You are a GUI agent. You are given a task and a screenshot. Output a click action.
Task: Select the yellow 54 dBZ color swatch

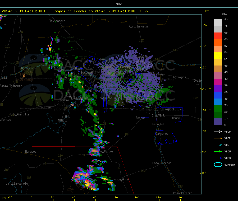[218, 56]
